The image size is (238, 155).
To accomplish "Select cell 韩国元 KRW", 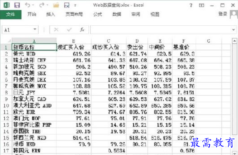I will click(x=34, y=151).
